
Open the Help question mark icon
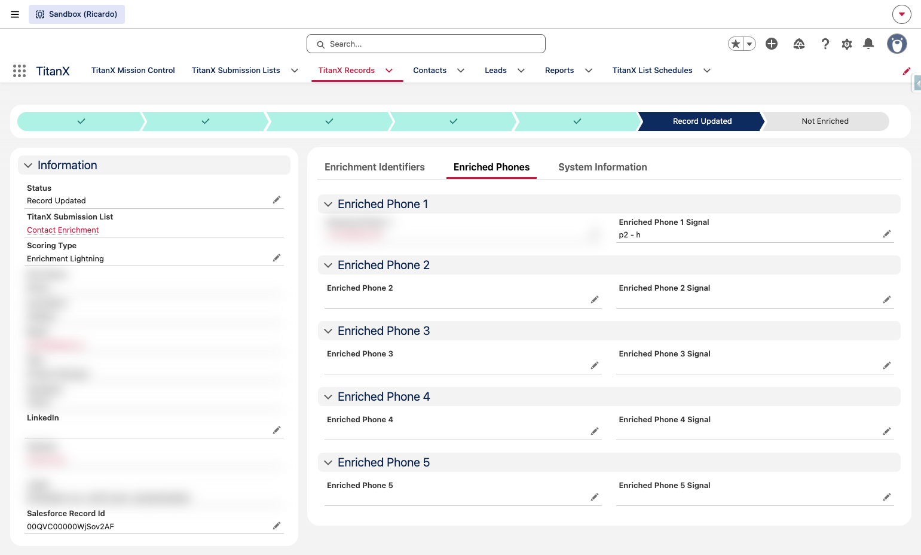pos(825,44)
